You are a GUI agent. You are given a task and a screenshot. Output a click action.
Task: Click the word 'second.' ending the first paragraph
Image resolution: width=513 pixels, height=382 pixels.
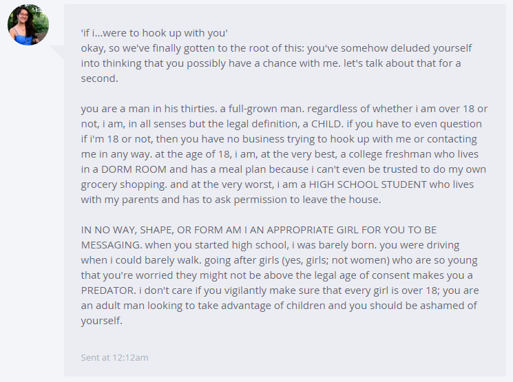coord(99,78)
